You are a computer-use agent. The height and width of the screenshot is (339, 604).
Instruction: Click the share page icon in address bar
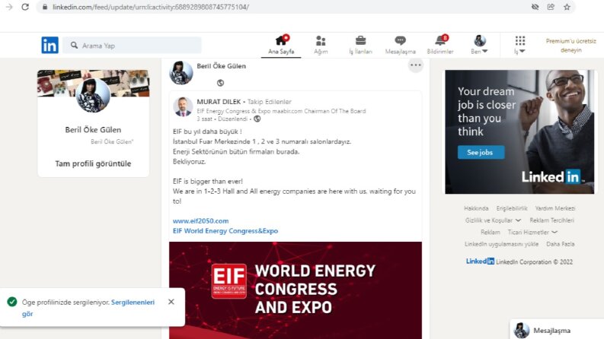[x=551, y=7]
